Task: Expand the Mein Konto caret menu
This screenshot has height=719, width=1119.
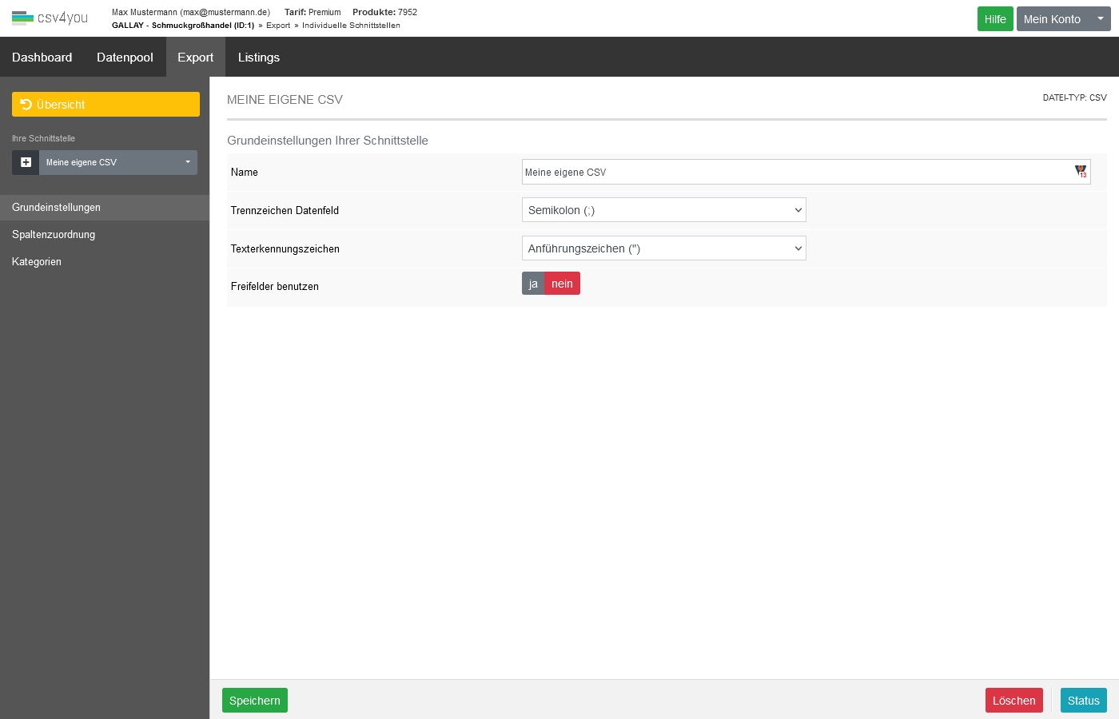Action: pos(1100,19)
